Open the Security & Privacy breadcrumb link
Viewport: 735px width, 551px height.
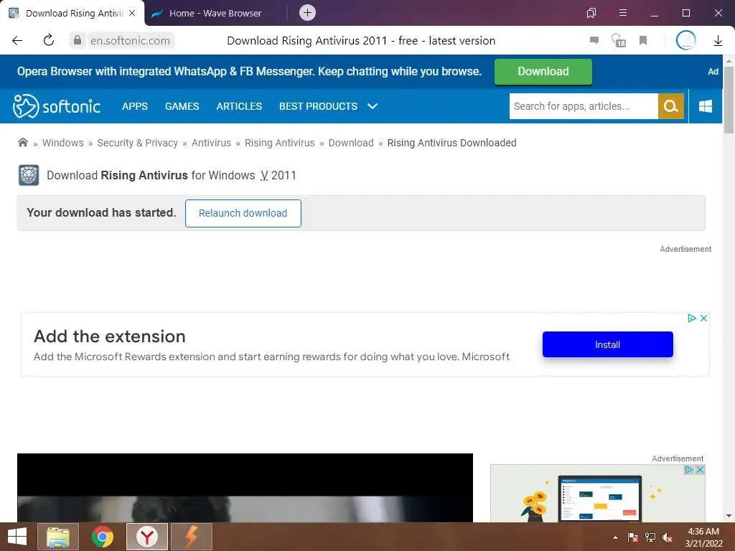[137, 143]
